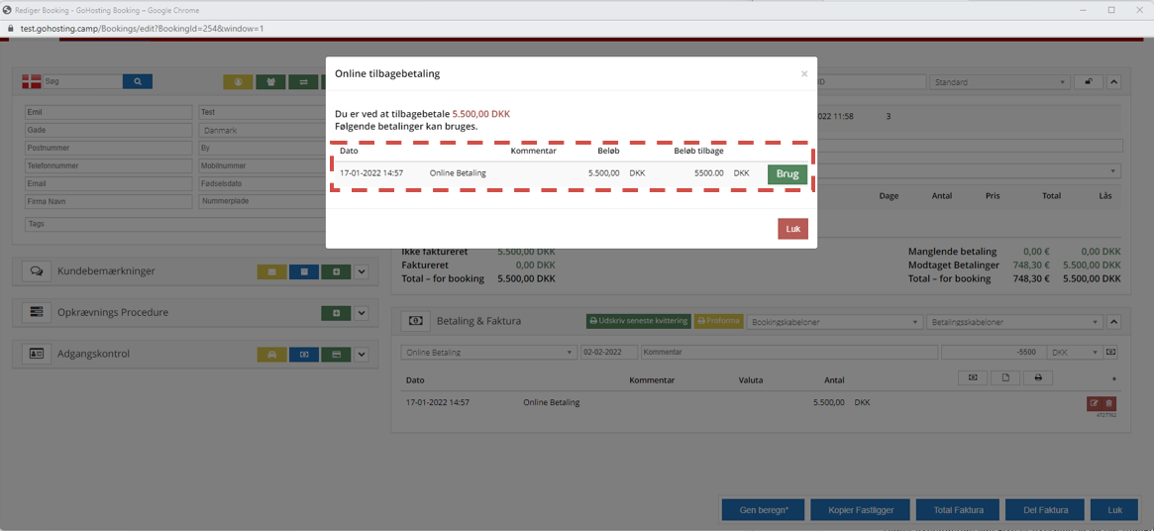
Task: Click the green Brug button
Action: click(787, 174)
